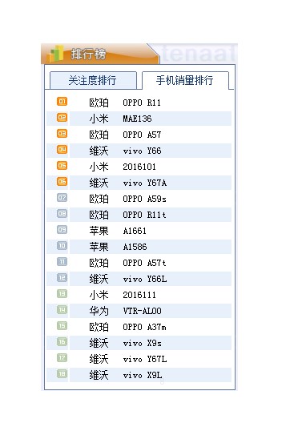Screen dimensions: 290x423
Task: Click the orange 01 rank badge
Action: coord(62,102)
